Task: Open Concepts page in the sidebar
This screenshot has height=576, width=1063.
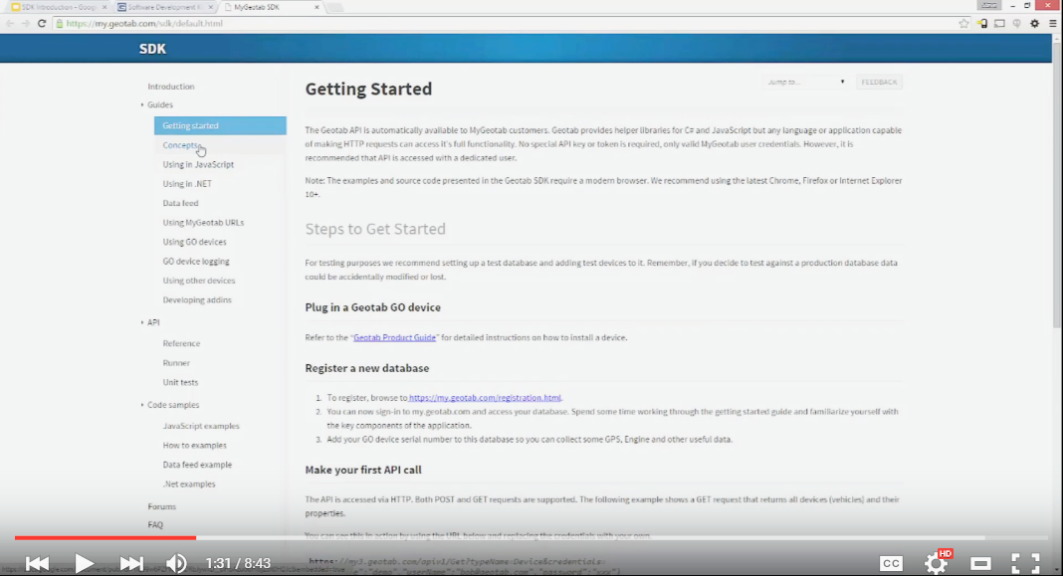Action: point(182,145)
